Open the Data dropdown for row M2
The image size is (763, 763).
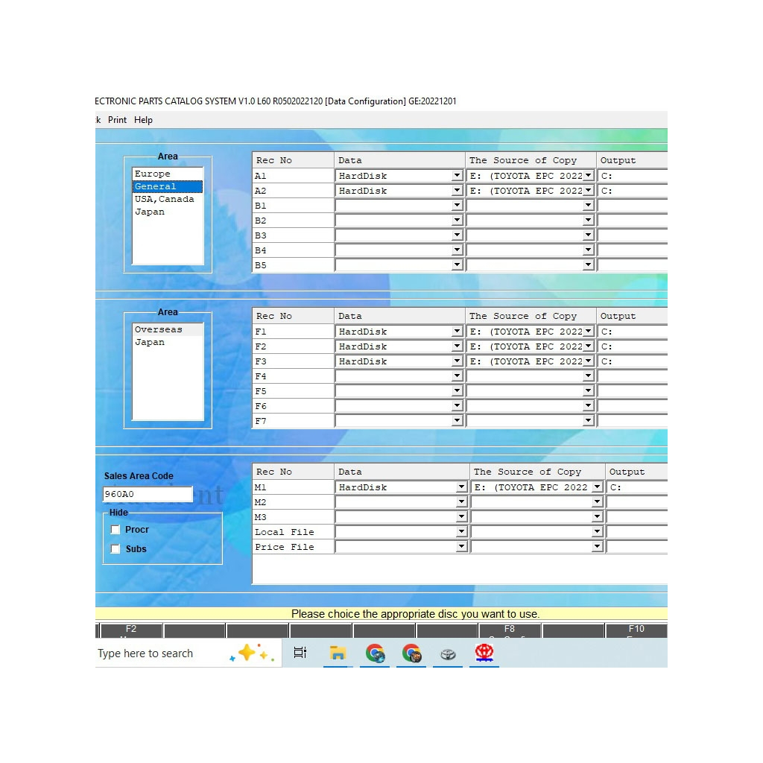tap(461, 502)
